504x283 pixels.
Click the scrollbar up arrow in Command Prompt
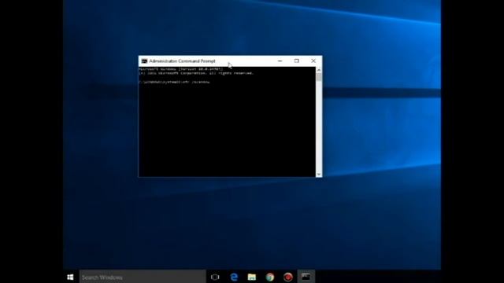[x=319, y=70]
